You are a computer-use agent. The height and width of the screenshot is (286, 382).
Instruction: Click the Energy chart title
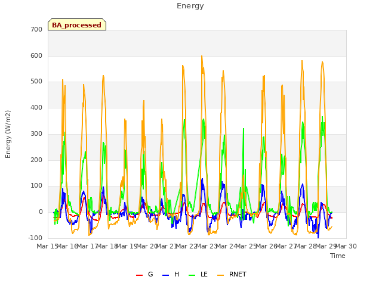[190, 6]
